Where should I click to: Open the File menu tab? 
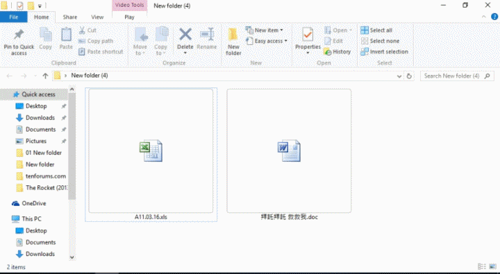(14, 17)
